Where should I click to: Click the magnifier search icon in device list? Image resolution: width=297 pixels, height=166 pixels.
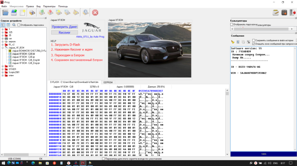pyautogui.click(x=14, y=25)
